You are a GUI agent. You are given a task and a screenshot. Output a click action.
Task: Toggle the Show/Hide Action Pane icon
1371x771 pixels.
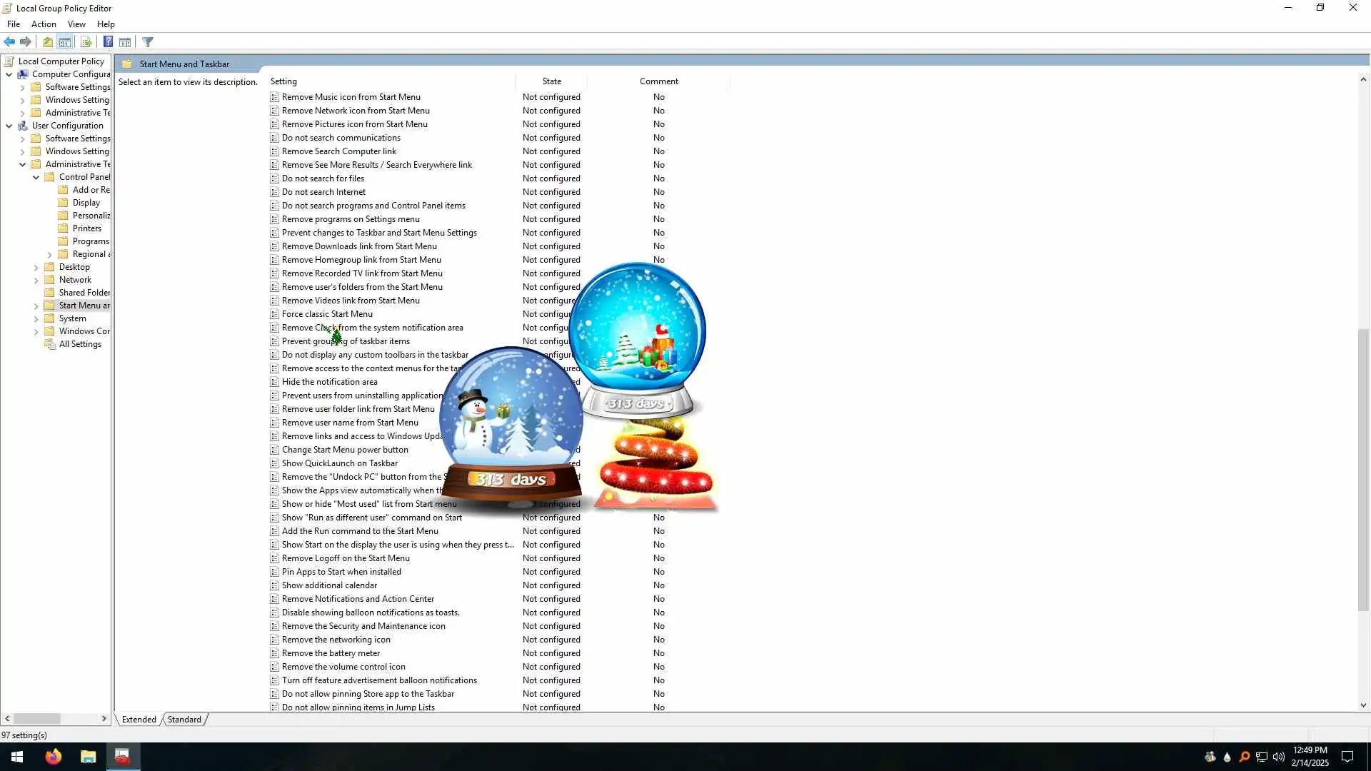tap(125, 42)
